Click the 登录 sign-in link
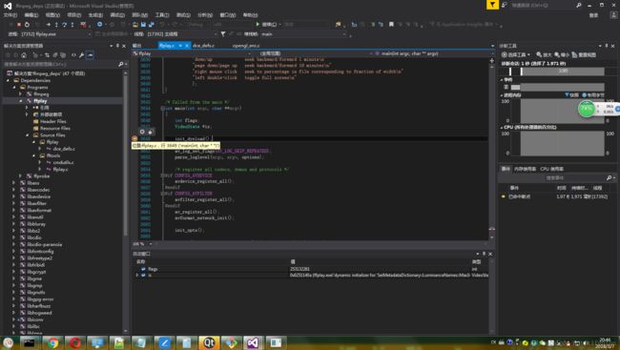Image resolution: width=620 pixels, height=350 pixels. (x=593, y=15)
